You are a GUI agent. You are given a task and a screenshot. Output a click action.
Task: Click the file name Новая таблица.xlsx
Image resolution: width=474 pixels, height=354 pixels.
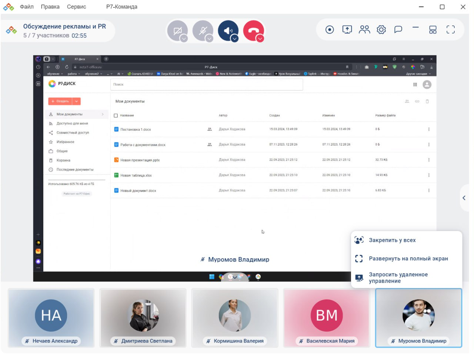(136, 175)
